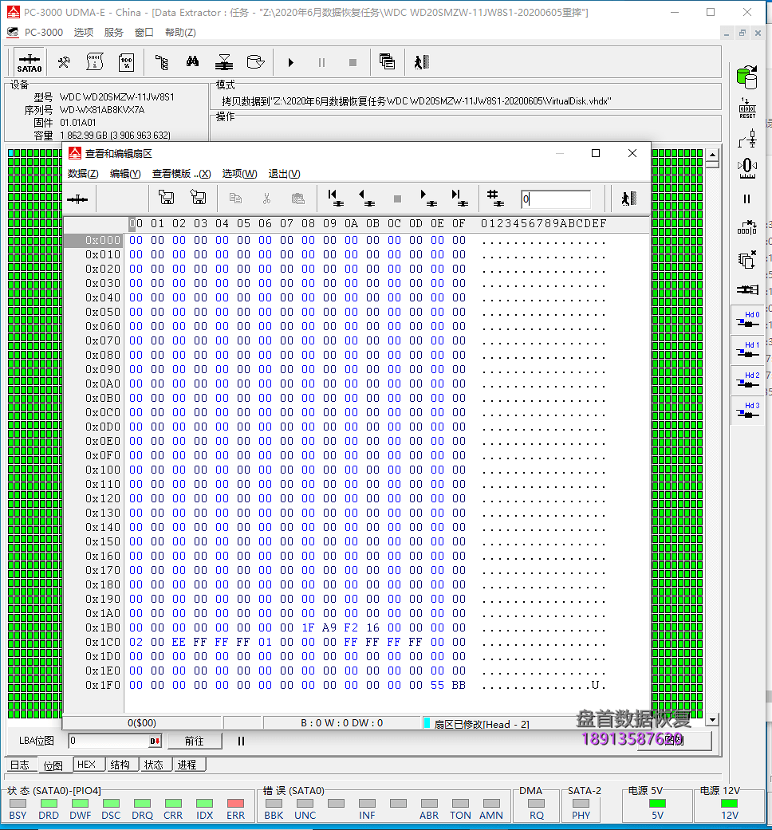Open the 窗口 menu
The height and width of the screenshot is (830, 772).
click(144, 32)
